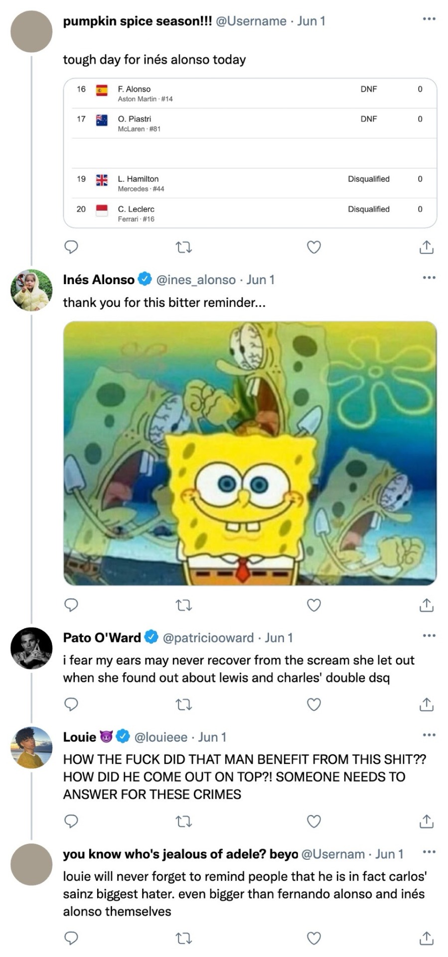Viewport: 448px width, 957px height.
Task: Reply to the pumpkin spice season tweet
Action: coord(71,247)
